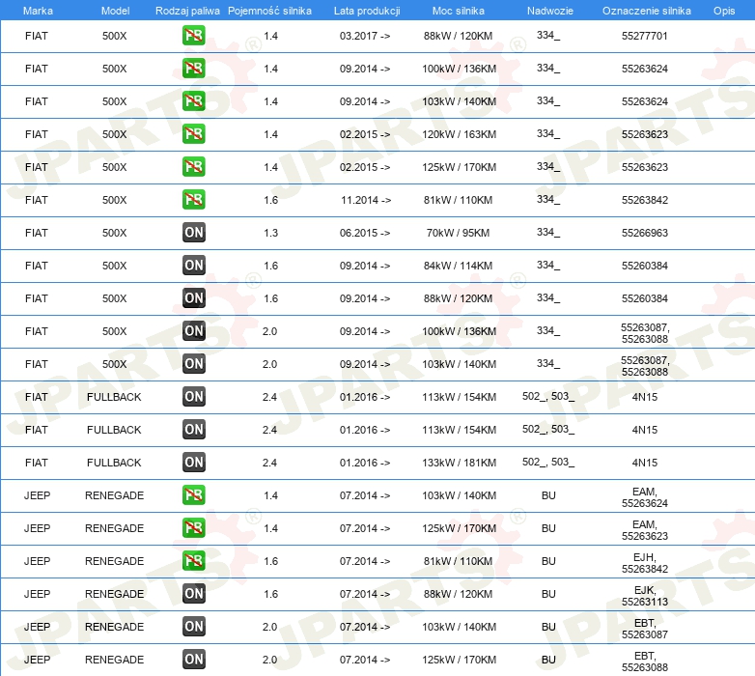Click the Nadwozie column header

(x=550, y=11)
